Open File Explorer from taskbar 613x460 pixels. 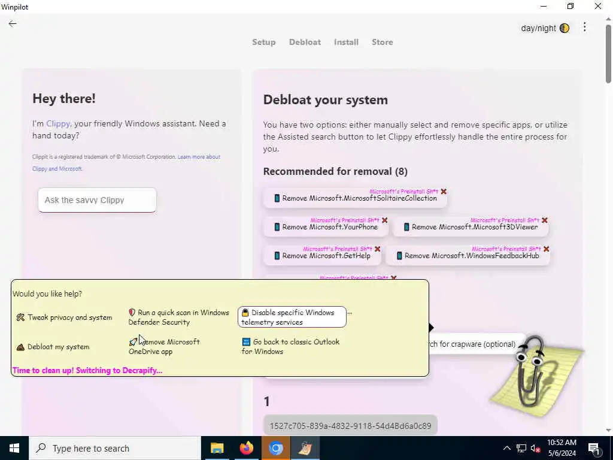pos(217,448)
